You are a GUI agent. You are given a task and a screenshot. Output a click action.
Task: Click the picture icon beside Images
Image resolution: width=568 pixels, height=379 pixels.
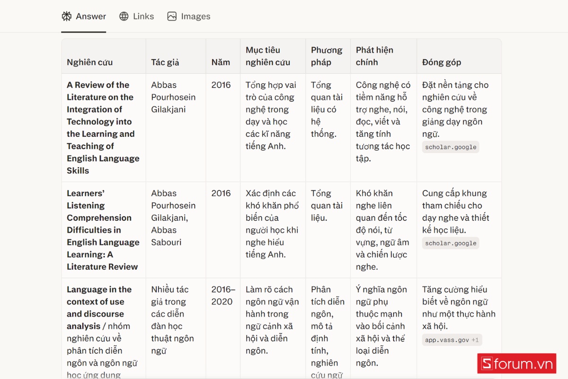(x=172, y=16)
